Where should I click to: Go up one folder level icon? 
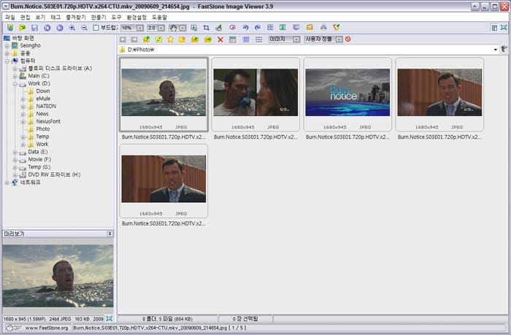pos(146,39)
